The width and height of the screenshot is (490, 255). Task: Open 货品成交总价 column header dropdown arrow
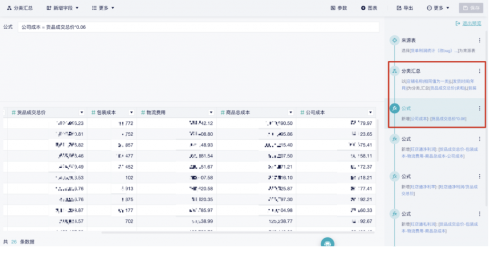tap(82, 113)
